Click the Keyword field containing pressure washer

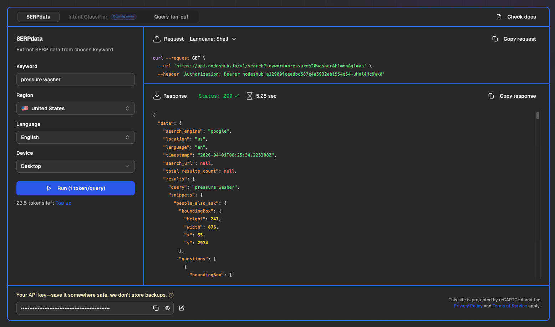(x=76, y=80)
